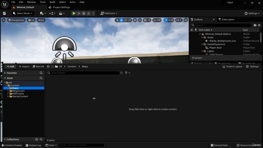Screen dimensions: 263x148
Task: Go back in Content Browser history
Action: (48, 67)
